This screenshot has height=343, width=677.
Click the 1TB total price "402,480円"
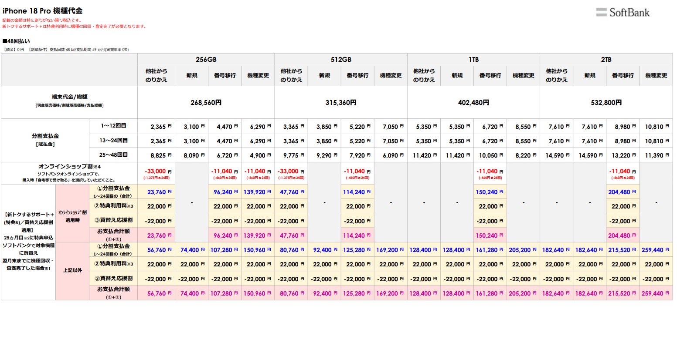coord(473,103)
